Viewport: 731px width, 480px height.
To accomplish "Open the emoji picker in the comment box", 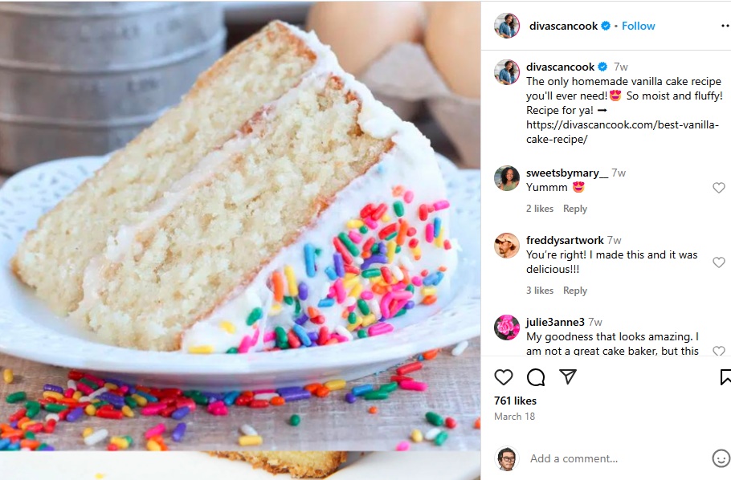I will 721,458.
